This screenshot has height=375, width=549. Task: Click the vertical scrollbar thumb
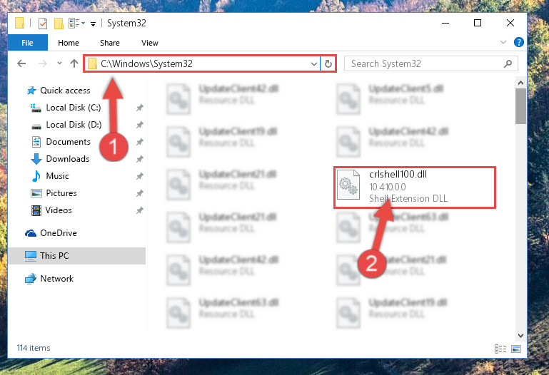coord(520,106)
